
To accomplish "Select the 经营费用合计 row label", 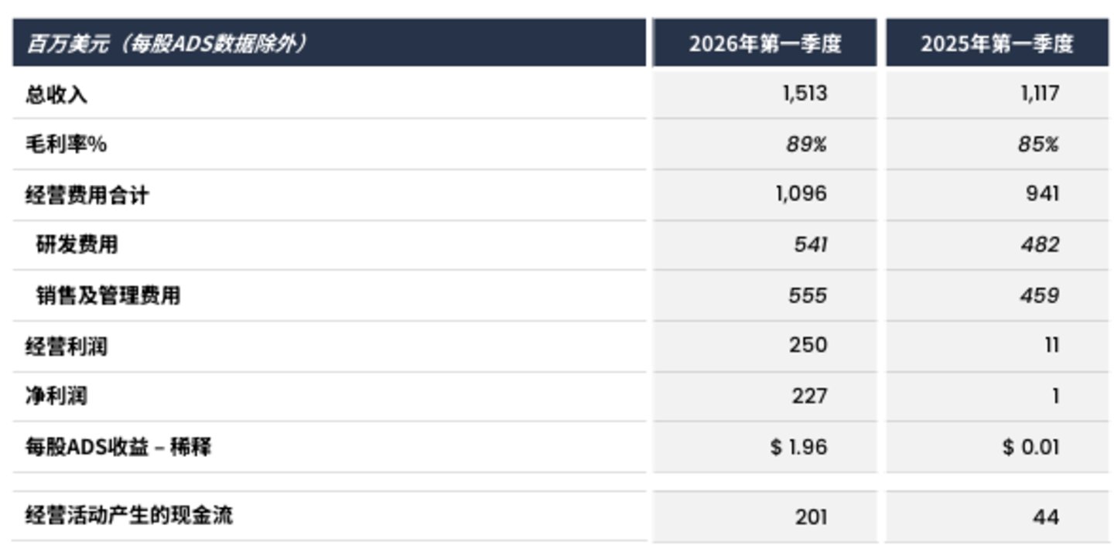I will coord(87,195).
